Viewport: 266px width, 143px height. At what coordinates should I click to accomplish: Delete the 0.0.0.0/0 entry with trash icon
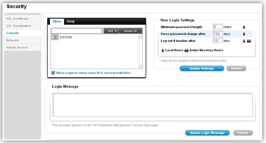coord(54,37)
